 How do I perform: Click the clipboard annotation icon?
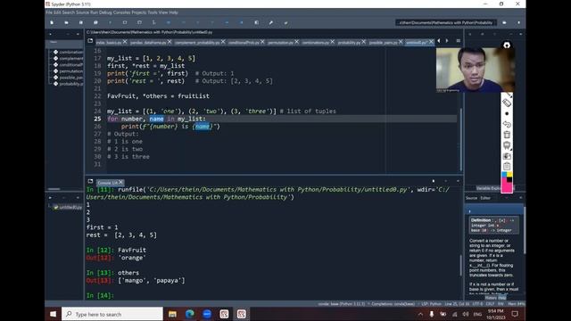pyautogui.click(x=507, y=167)
